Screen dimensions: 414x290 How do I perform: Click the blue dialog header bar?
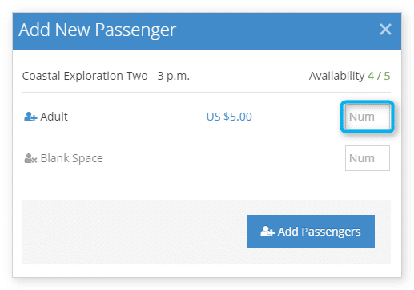[207, 31]
